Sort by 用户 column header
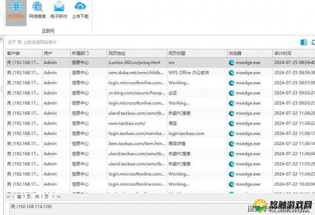 (x=56, y=53)
